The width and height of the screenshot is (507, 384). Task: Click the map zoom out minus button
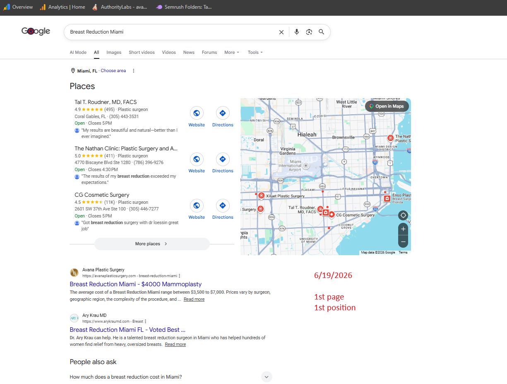403,241
